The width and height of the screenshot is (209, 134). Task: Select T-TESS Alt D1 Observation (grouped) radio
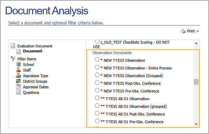tap(97, 106)
